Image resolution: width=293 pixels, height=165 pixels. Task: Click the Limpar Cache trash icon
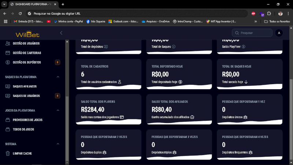[8, 153]
